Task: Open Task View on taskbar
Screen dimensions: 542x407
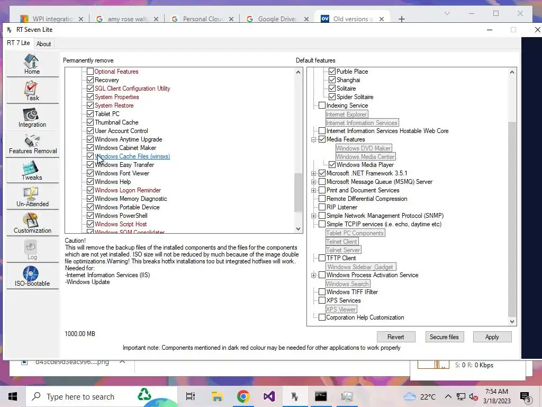Action: pyautogui.click(x=191, y=396)
